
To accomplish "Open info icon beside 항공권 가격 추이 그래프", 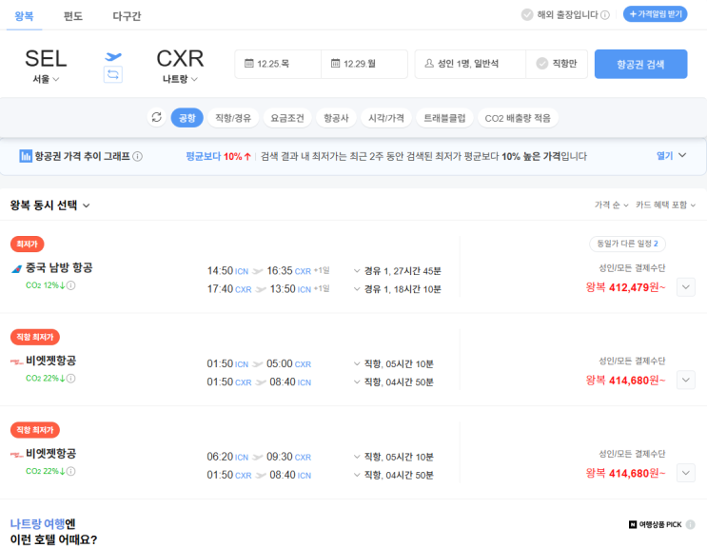I will tap(138, 156).
